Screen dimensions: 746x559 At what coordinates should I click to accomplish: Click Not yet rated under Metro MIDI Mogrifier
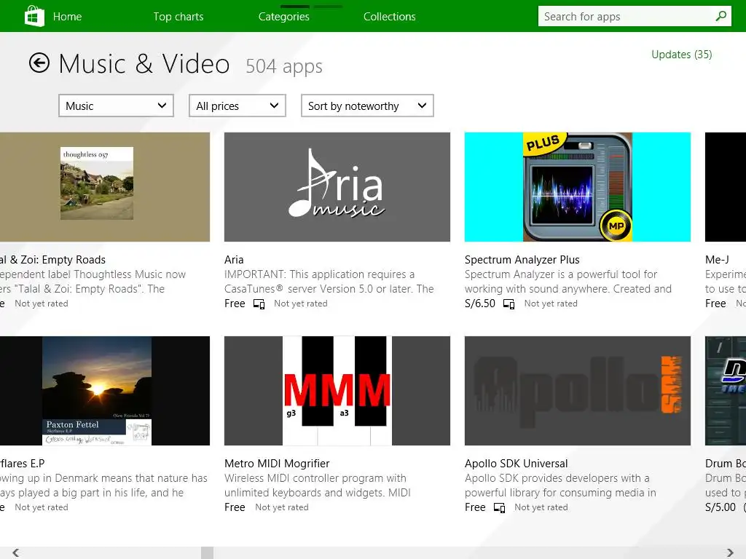coord(282,507)
